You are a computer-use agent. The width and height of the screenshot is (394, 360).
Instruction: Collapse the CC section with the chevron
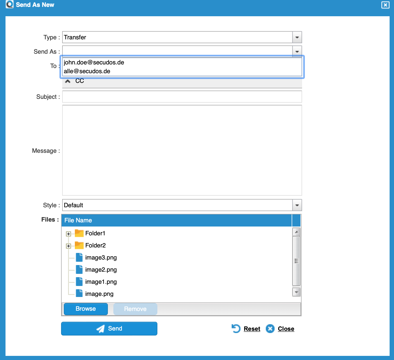pos(68,81)
